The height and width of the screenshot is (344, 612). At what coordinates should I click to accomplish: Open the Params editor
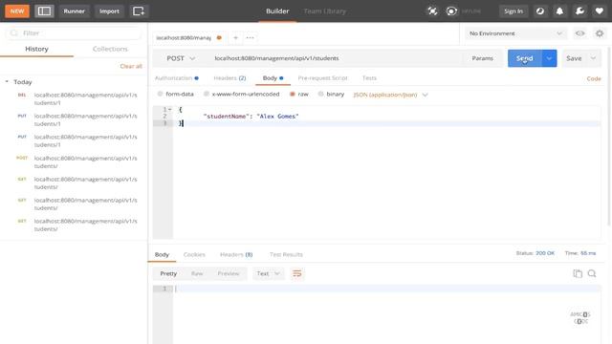[x=482, y=58]
